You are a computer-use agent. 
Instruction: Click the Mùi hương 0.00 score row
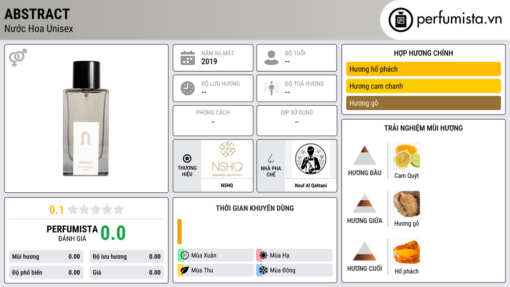coord(46,257)
